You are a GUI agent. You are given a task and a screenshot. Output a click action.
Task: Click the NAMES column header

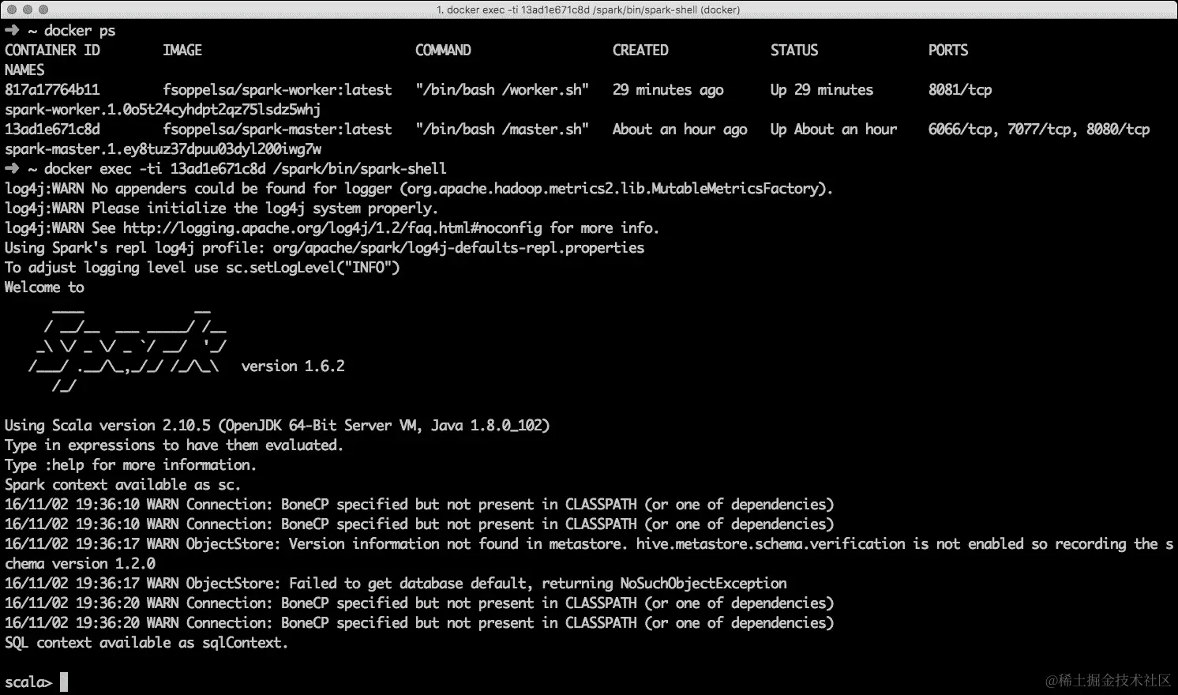[x=24, y=69]
